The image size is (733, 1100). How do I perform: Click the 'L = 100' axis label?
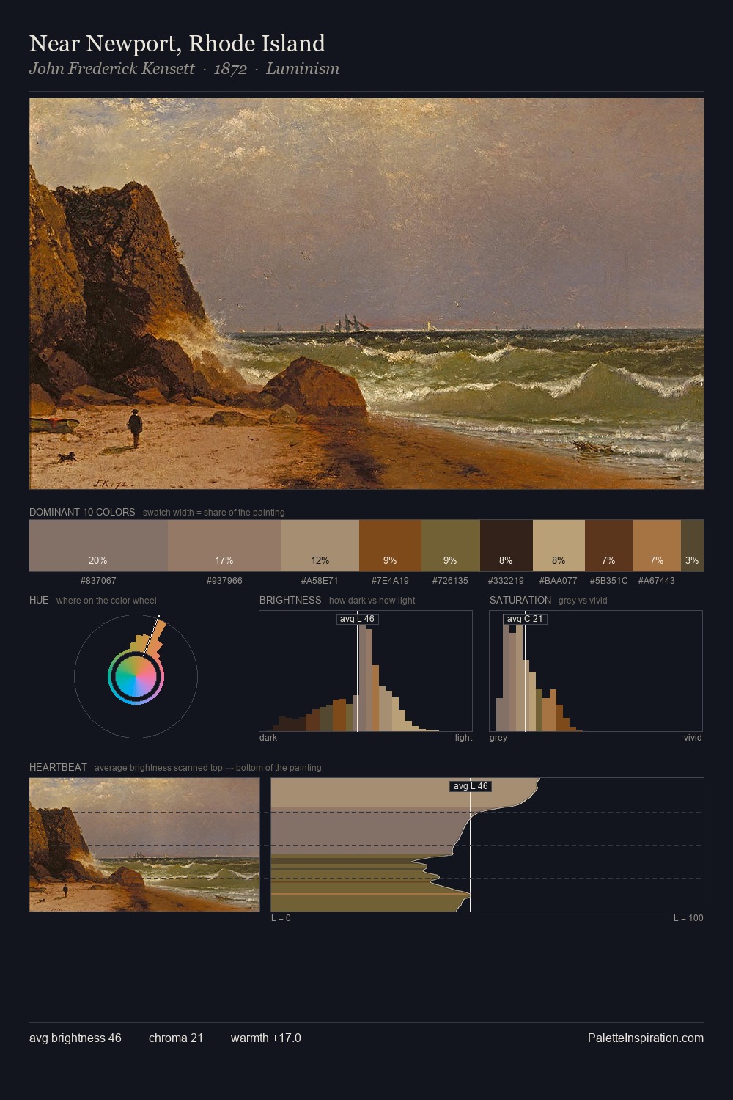point(688,918)
